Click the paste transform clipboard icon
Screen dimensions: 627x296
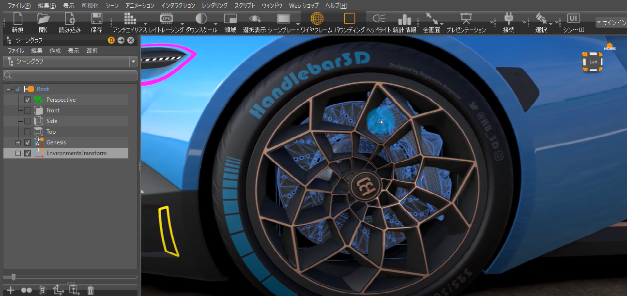point(74,290)
